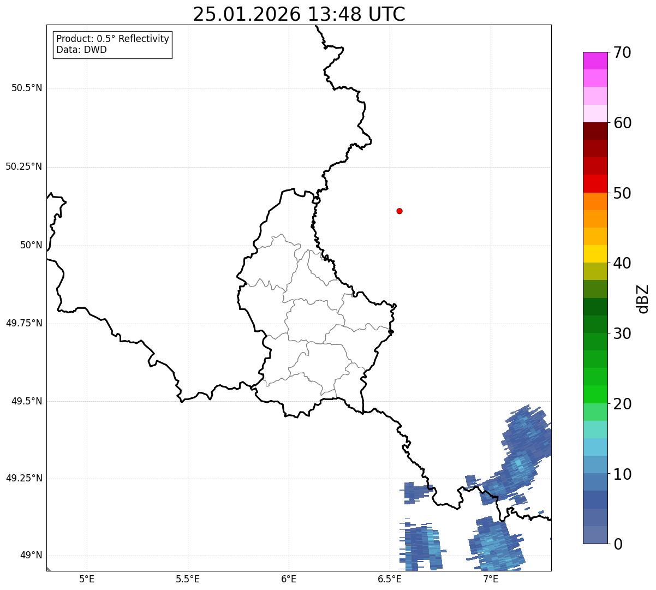Viewport: 656px width, 590px height.
Task: Click the orange colorbar segment below 50
Action: pos(595,201)
